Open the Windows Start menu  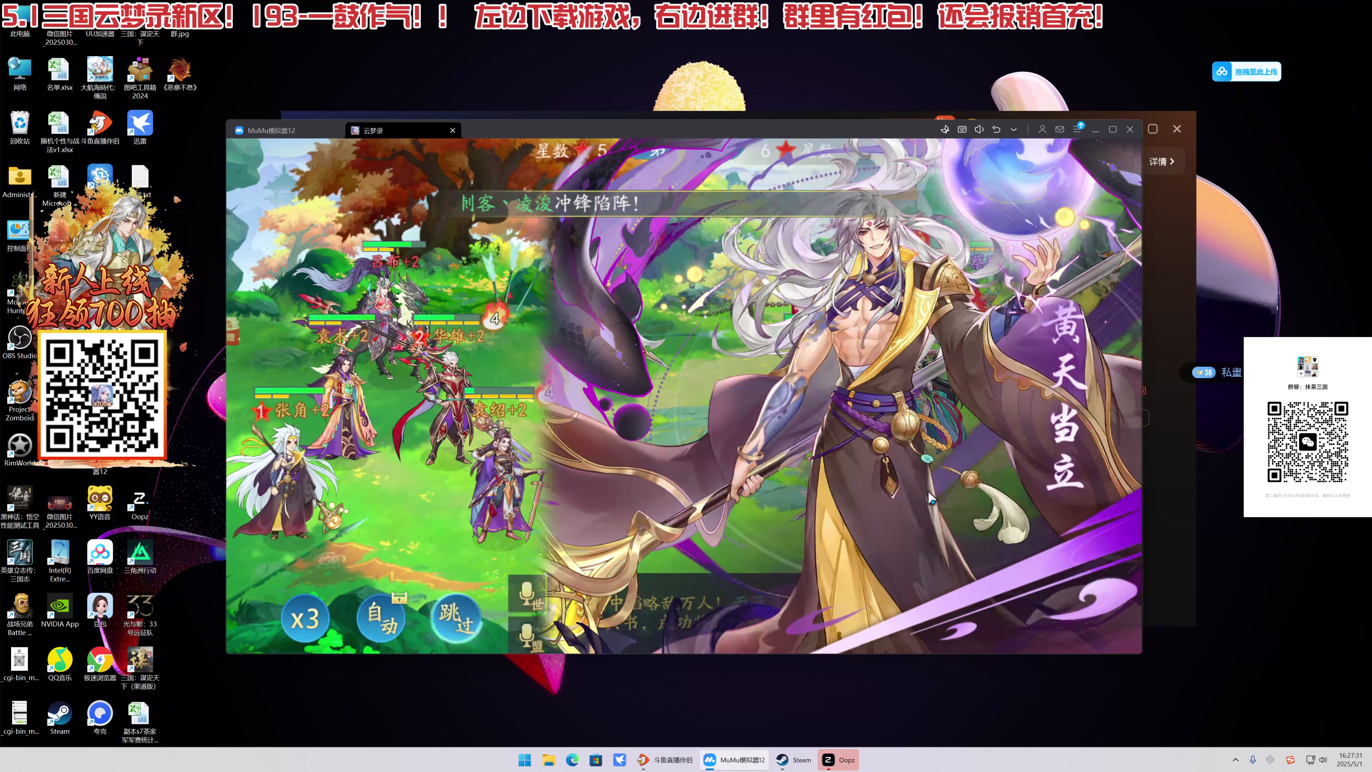click(525, 760)
